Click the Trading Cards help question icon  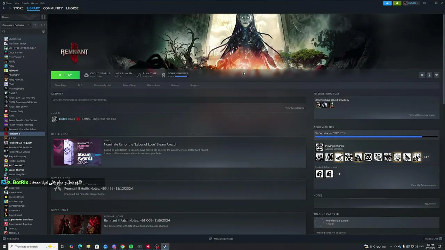(x=338, y=214)
